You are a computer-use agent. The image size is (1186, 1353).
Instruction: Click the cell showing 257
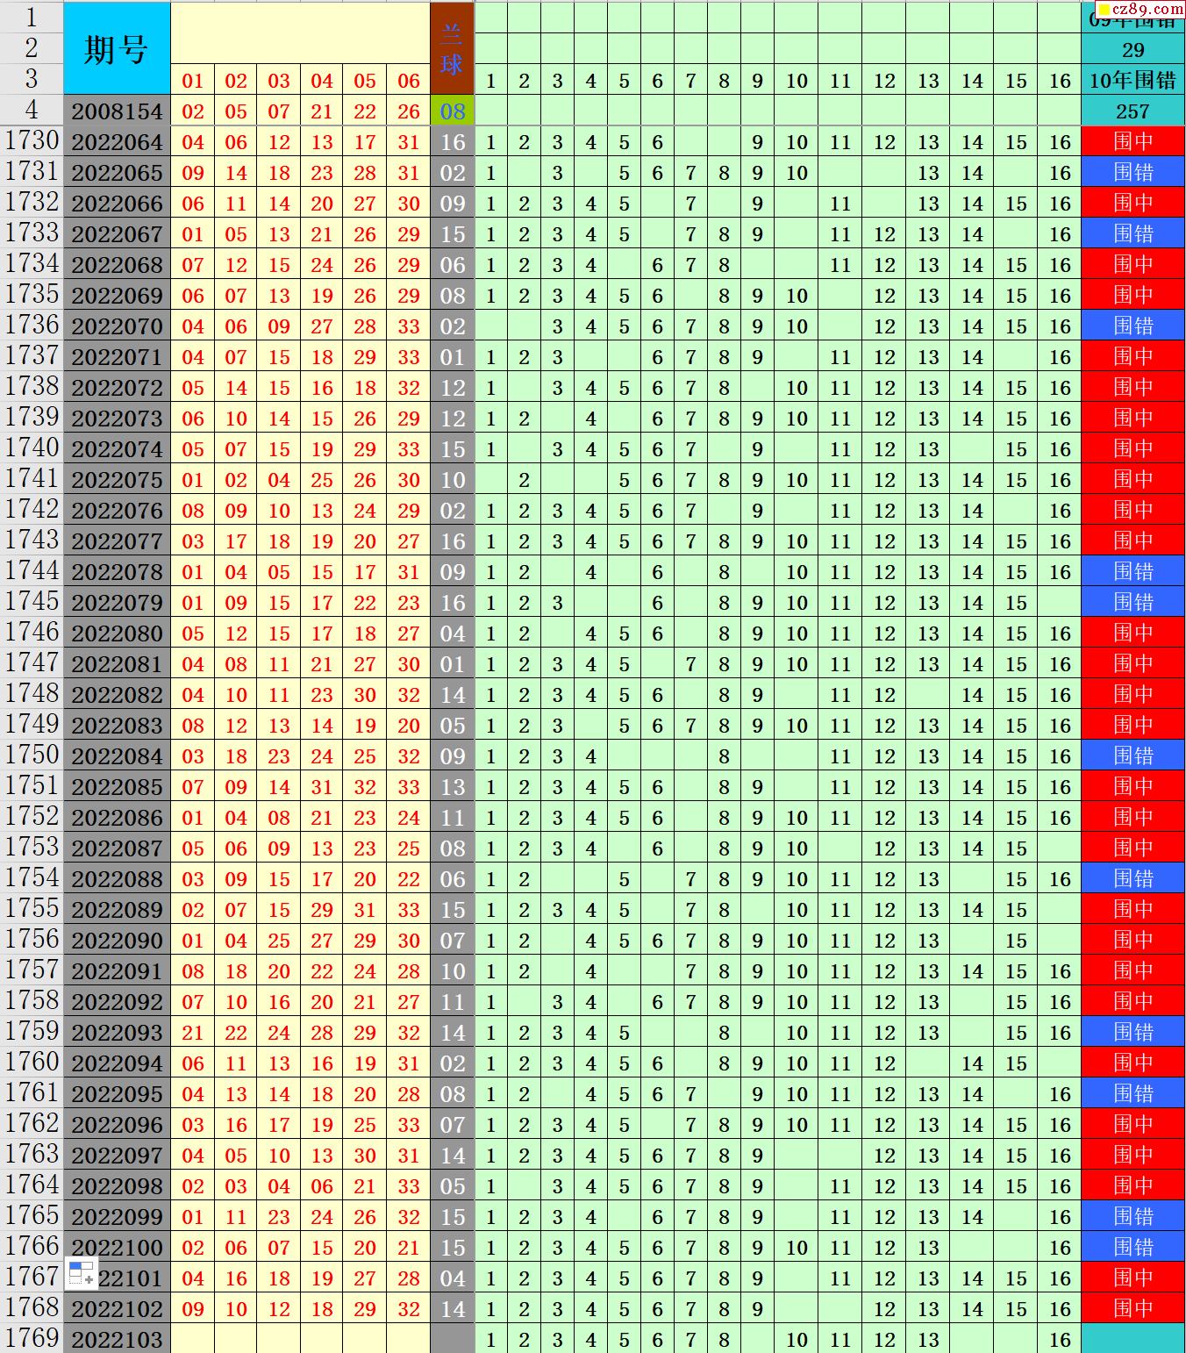(1132, 111)
